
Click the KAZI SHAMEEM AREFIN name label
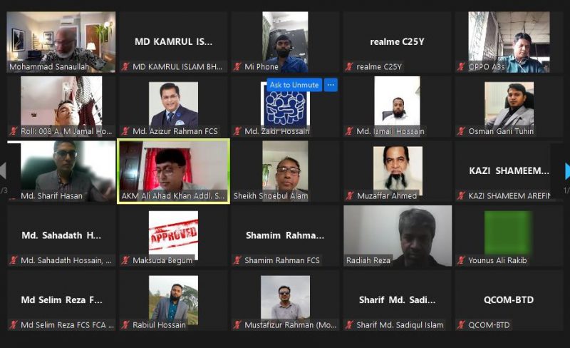[509, 196]
